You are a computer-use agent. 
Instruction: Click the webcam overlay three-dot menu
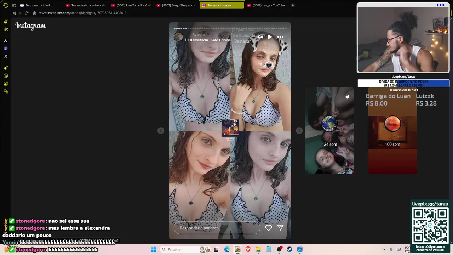click(440, 5)
